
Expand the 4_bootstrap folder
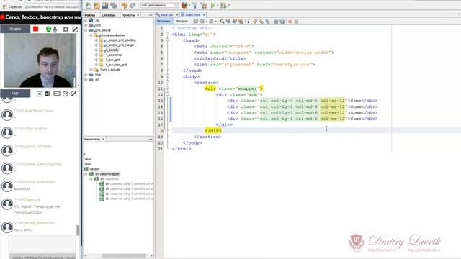point(96,55)
